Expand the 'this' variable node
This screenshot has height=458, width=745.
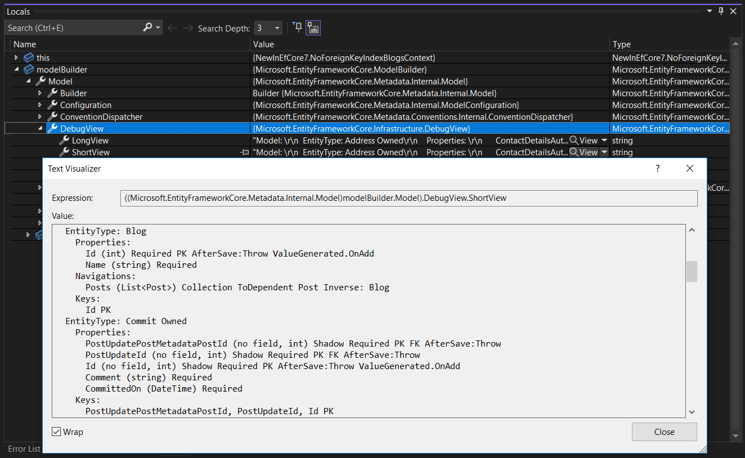point(16,57)
